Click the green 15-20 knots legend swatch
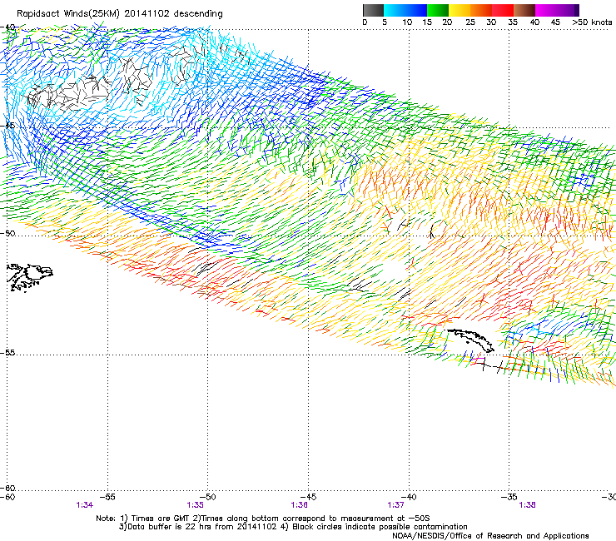Viewport: 616px width, 541px height. pyautogui.click(x=438, y=10)
